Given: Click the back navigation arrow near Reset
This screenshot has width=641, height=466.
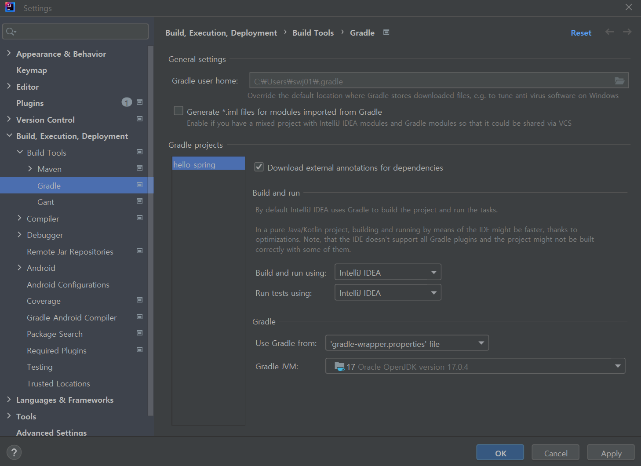Looking at the screenshot, I should [x=609, y=32].
